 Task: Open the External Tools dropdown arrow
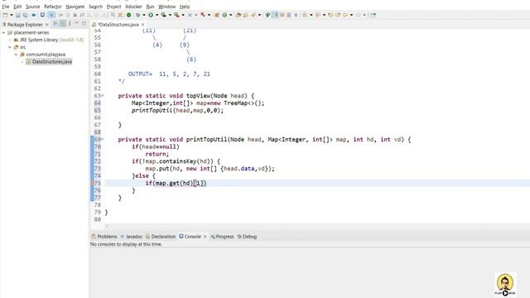183,15
